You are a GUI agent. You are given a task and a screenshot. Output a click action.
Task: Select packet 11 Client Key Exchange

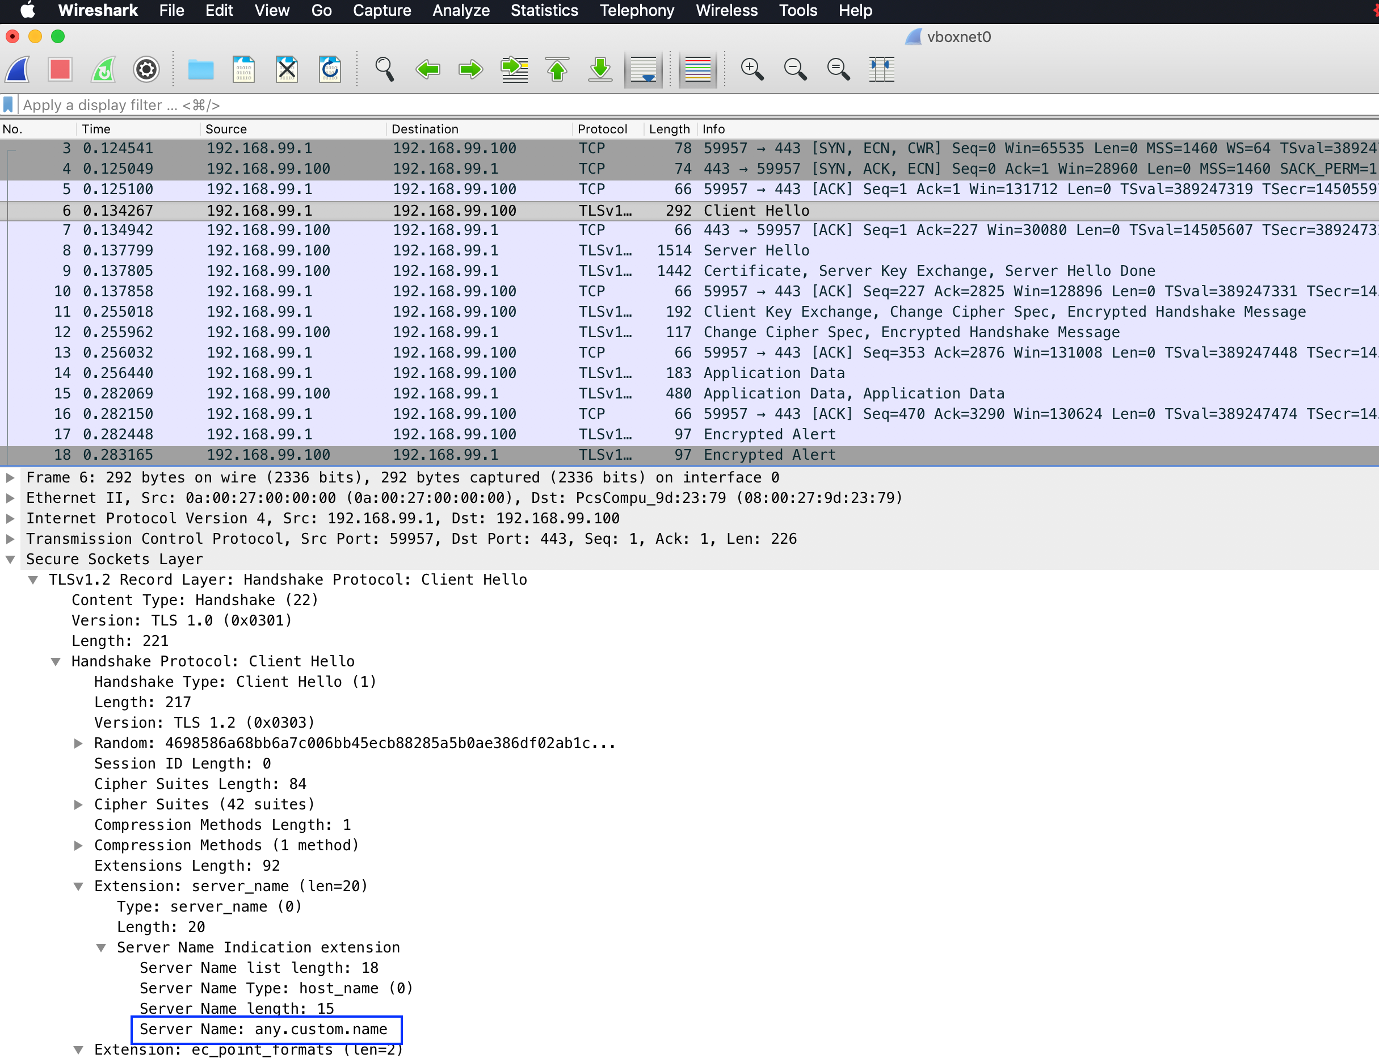(690, 312)
